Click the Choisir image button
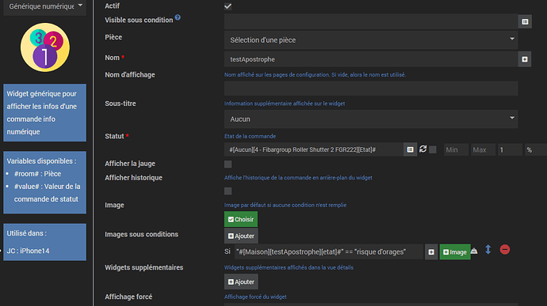The width and height of the screenshot is (547, 306). (x=241, y=219)
